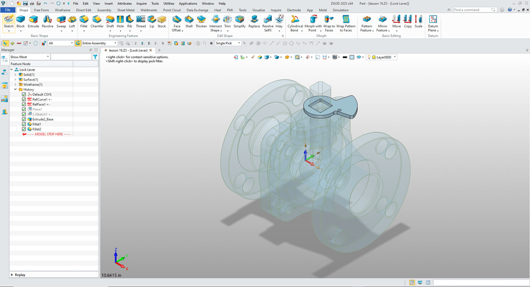Image resolution: width=530 pixels, height=287 pixels.
Task: Click the Revolve shape tool
Action: (x=48, y=21)
